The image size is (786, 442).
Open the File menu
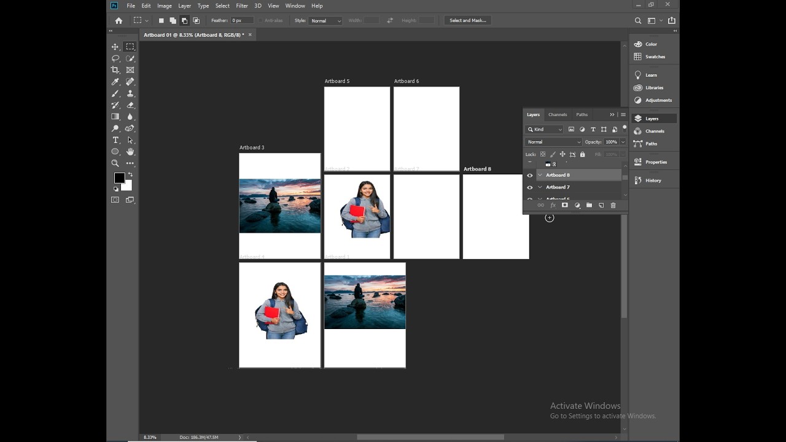(x=131, y=6)
